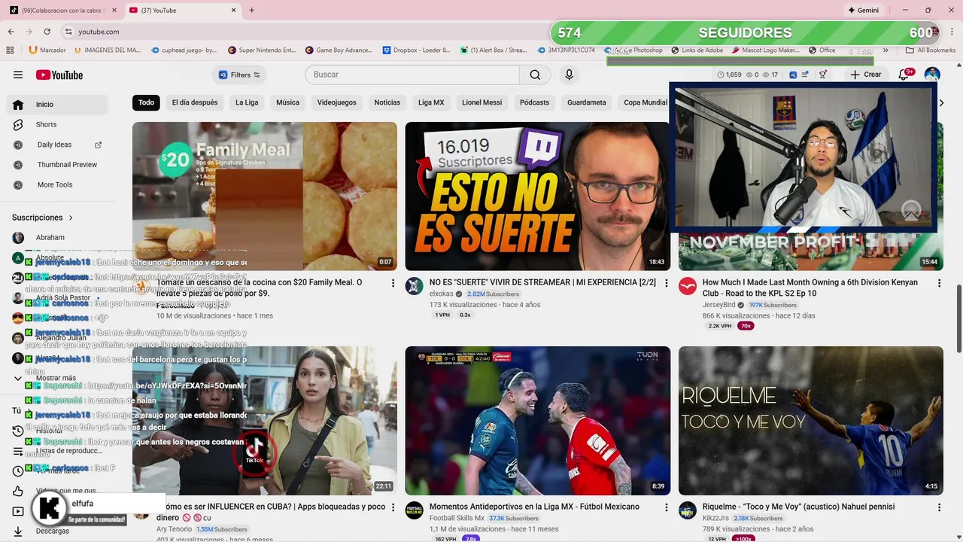The width and height of the screenshot is (963, 542).
Task: Open the Descargas download icon in the sidebar
Action: coord(18,531)
